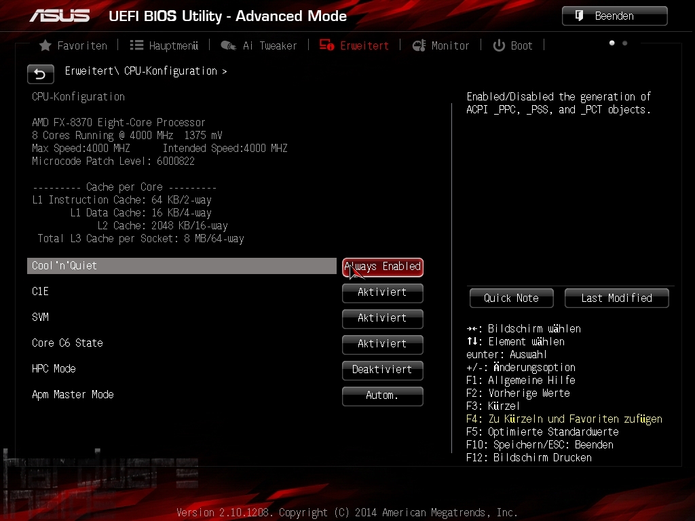This screenshot has width=695, height=521.
Task: Select the Apm Master Mode label
Action: [73, 395]
